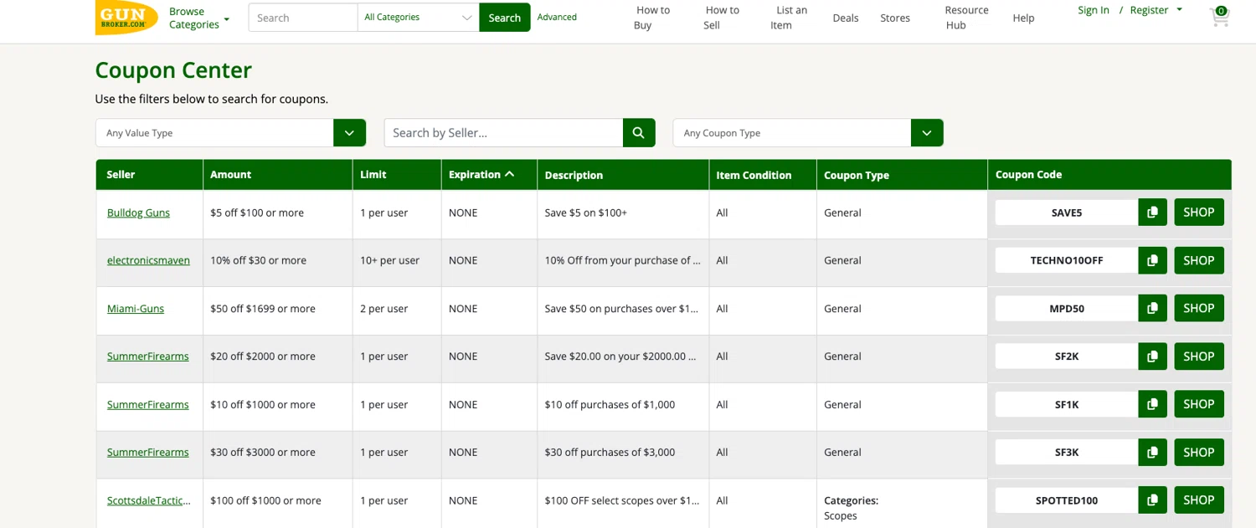Copy the SAVE5 coupon code

(x=1152, y=213)
